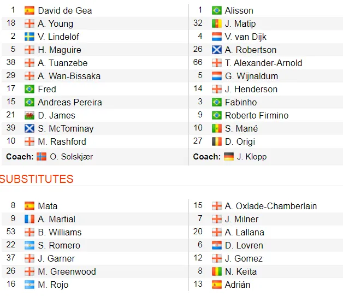Click substitute M. Greenwood name
The width and height of the screenshot is (343, 296).
(67, 271)
